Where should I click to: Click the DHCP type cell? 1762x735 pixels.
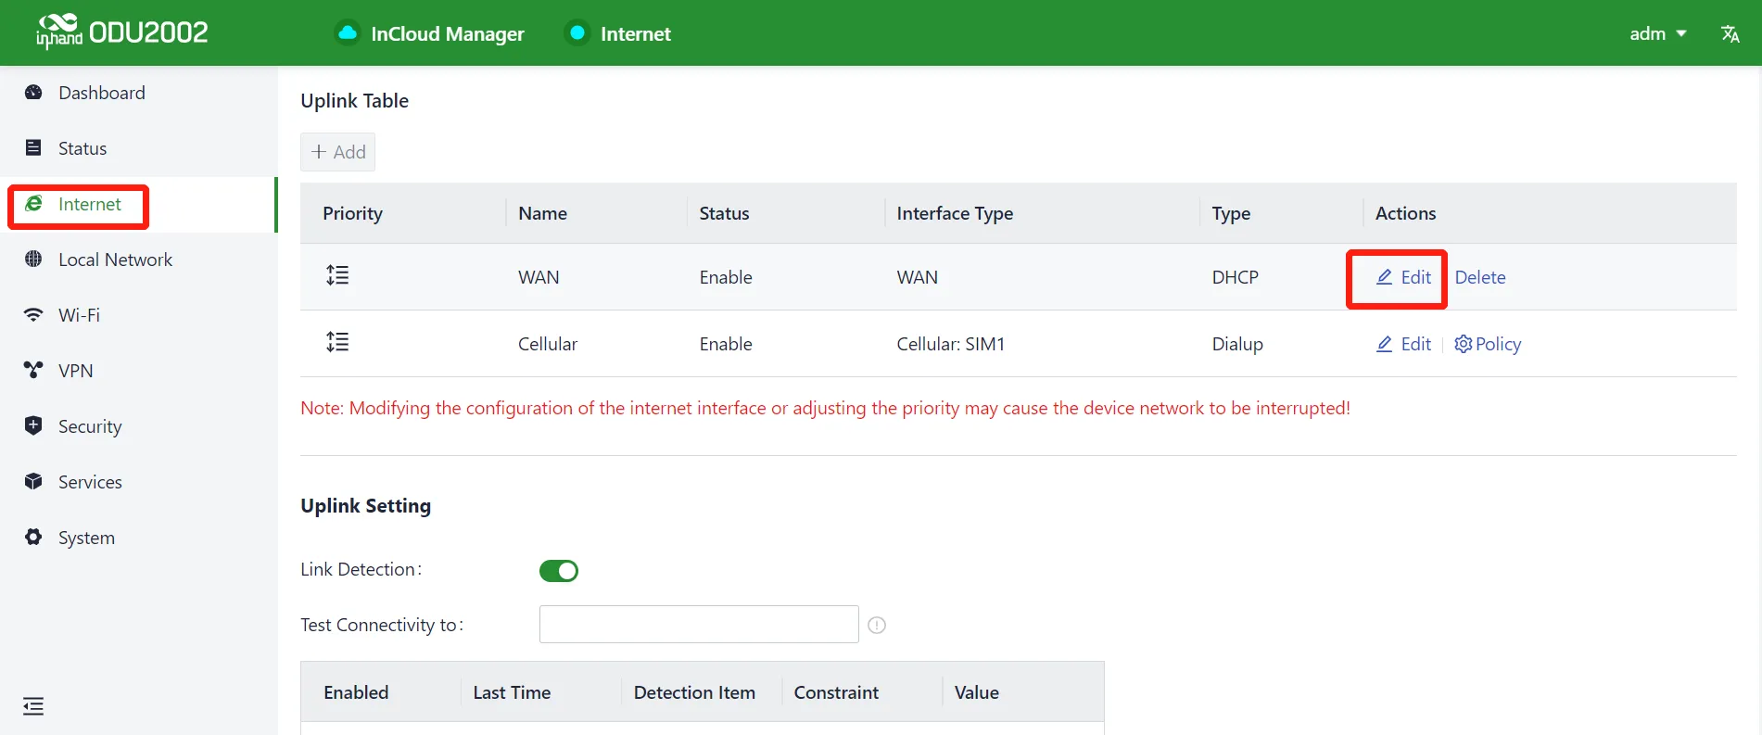[1236, 277]
